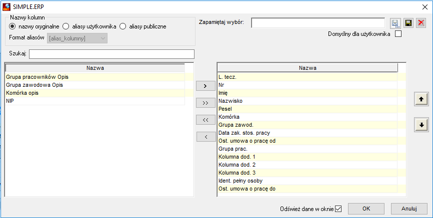Focus the Szukaj search field
This screenshot has height=218, width=433.
111,54
